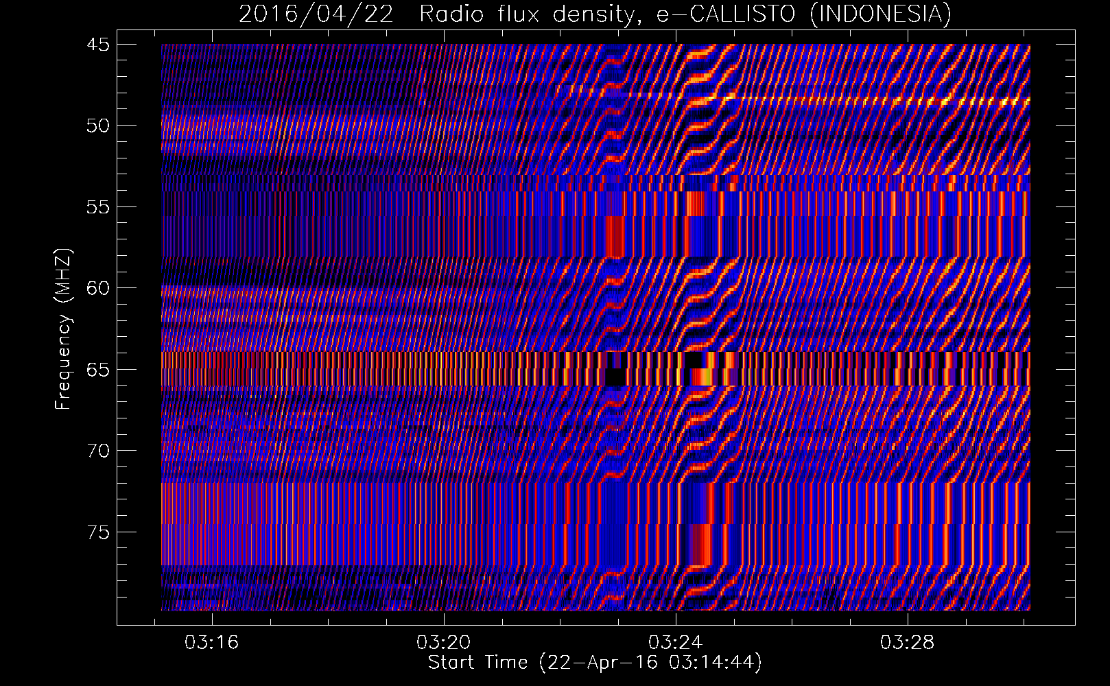Click the 45 frequency tick label
The width and height of the screenshot is (1110, 686).
click(x=98, y=45)
